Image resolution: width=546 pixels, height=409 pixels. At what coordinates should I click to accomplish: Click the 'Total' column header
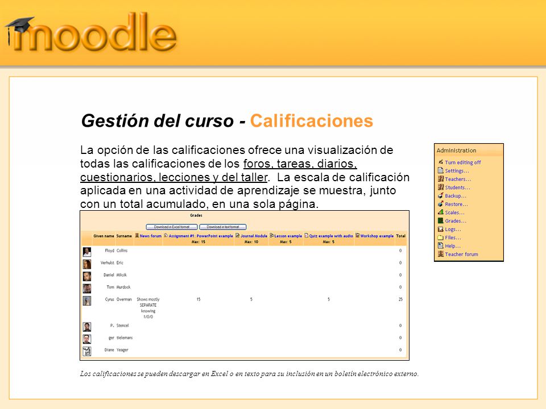pyautogui.click(x=401, y=236)
